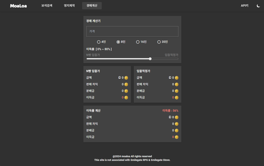Click gold coin in N빵 입찰가 판매 차익 row
This screenshot has width=264, height=166.
coord(126,84)
